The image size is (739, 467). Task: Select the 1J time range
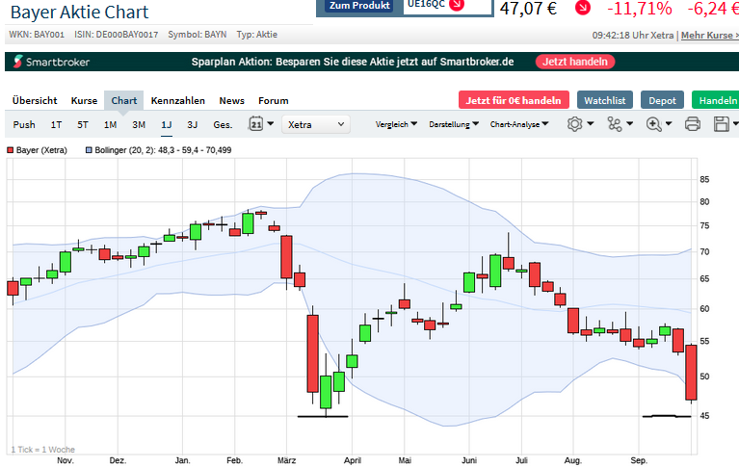(167, 124)
